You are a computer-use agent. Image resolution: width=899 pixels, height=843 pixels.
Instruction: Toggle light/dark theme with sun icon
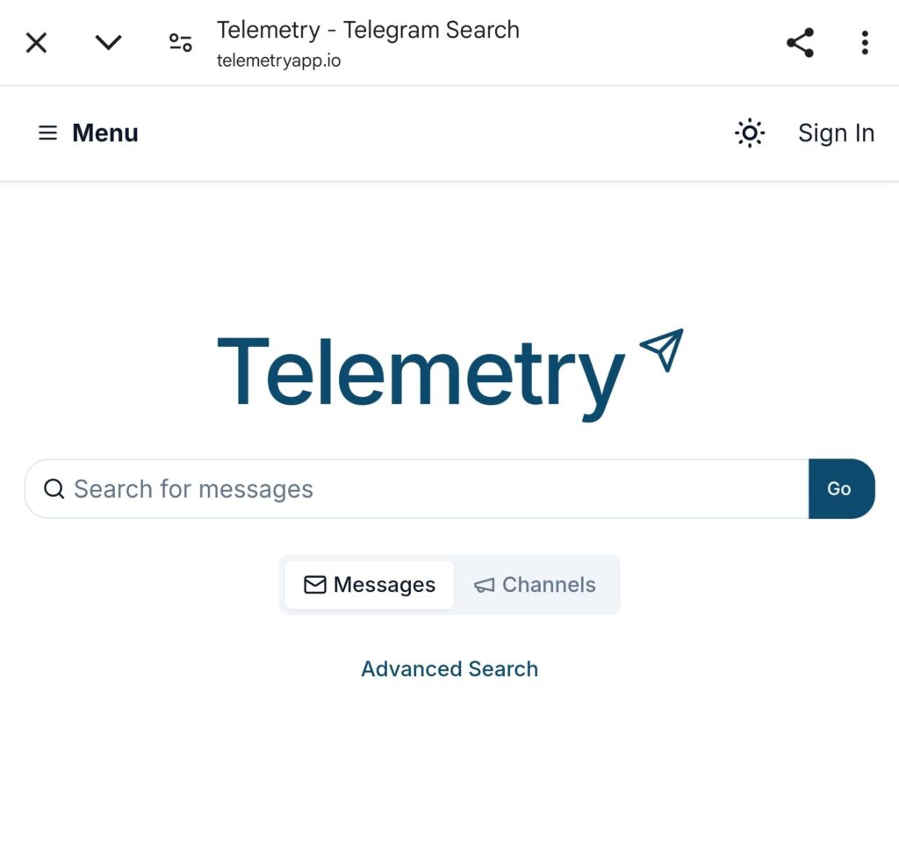click(750, 133)
